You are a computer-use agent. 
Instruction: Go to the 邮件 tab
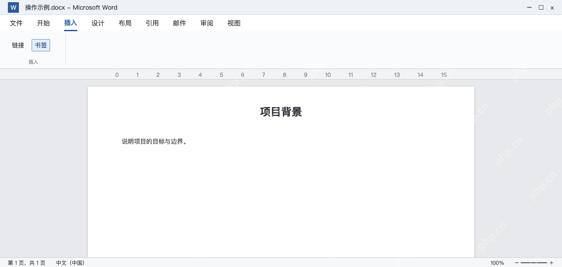point(180,23)
